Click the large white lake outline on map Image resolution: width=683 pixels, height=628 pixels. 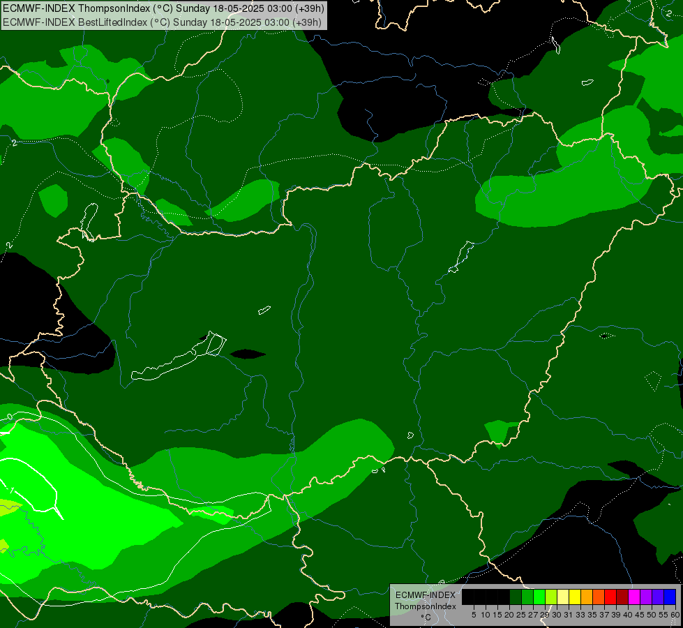179,357
